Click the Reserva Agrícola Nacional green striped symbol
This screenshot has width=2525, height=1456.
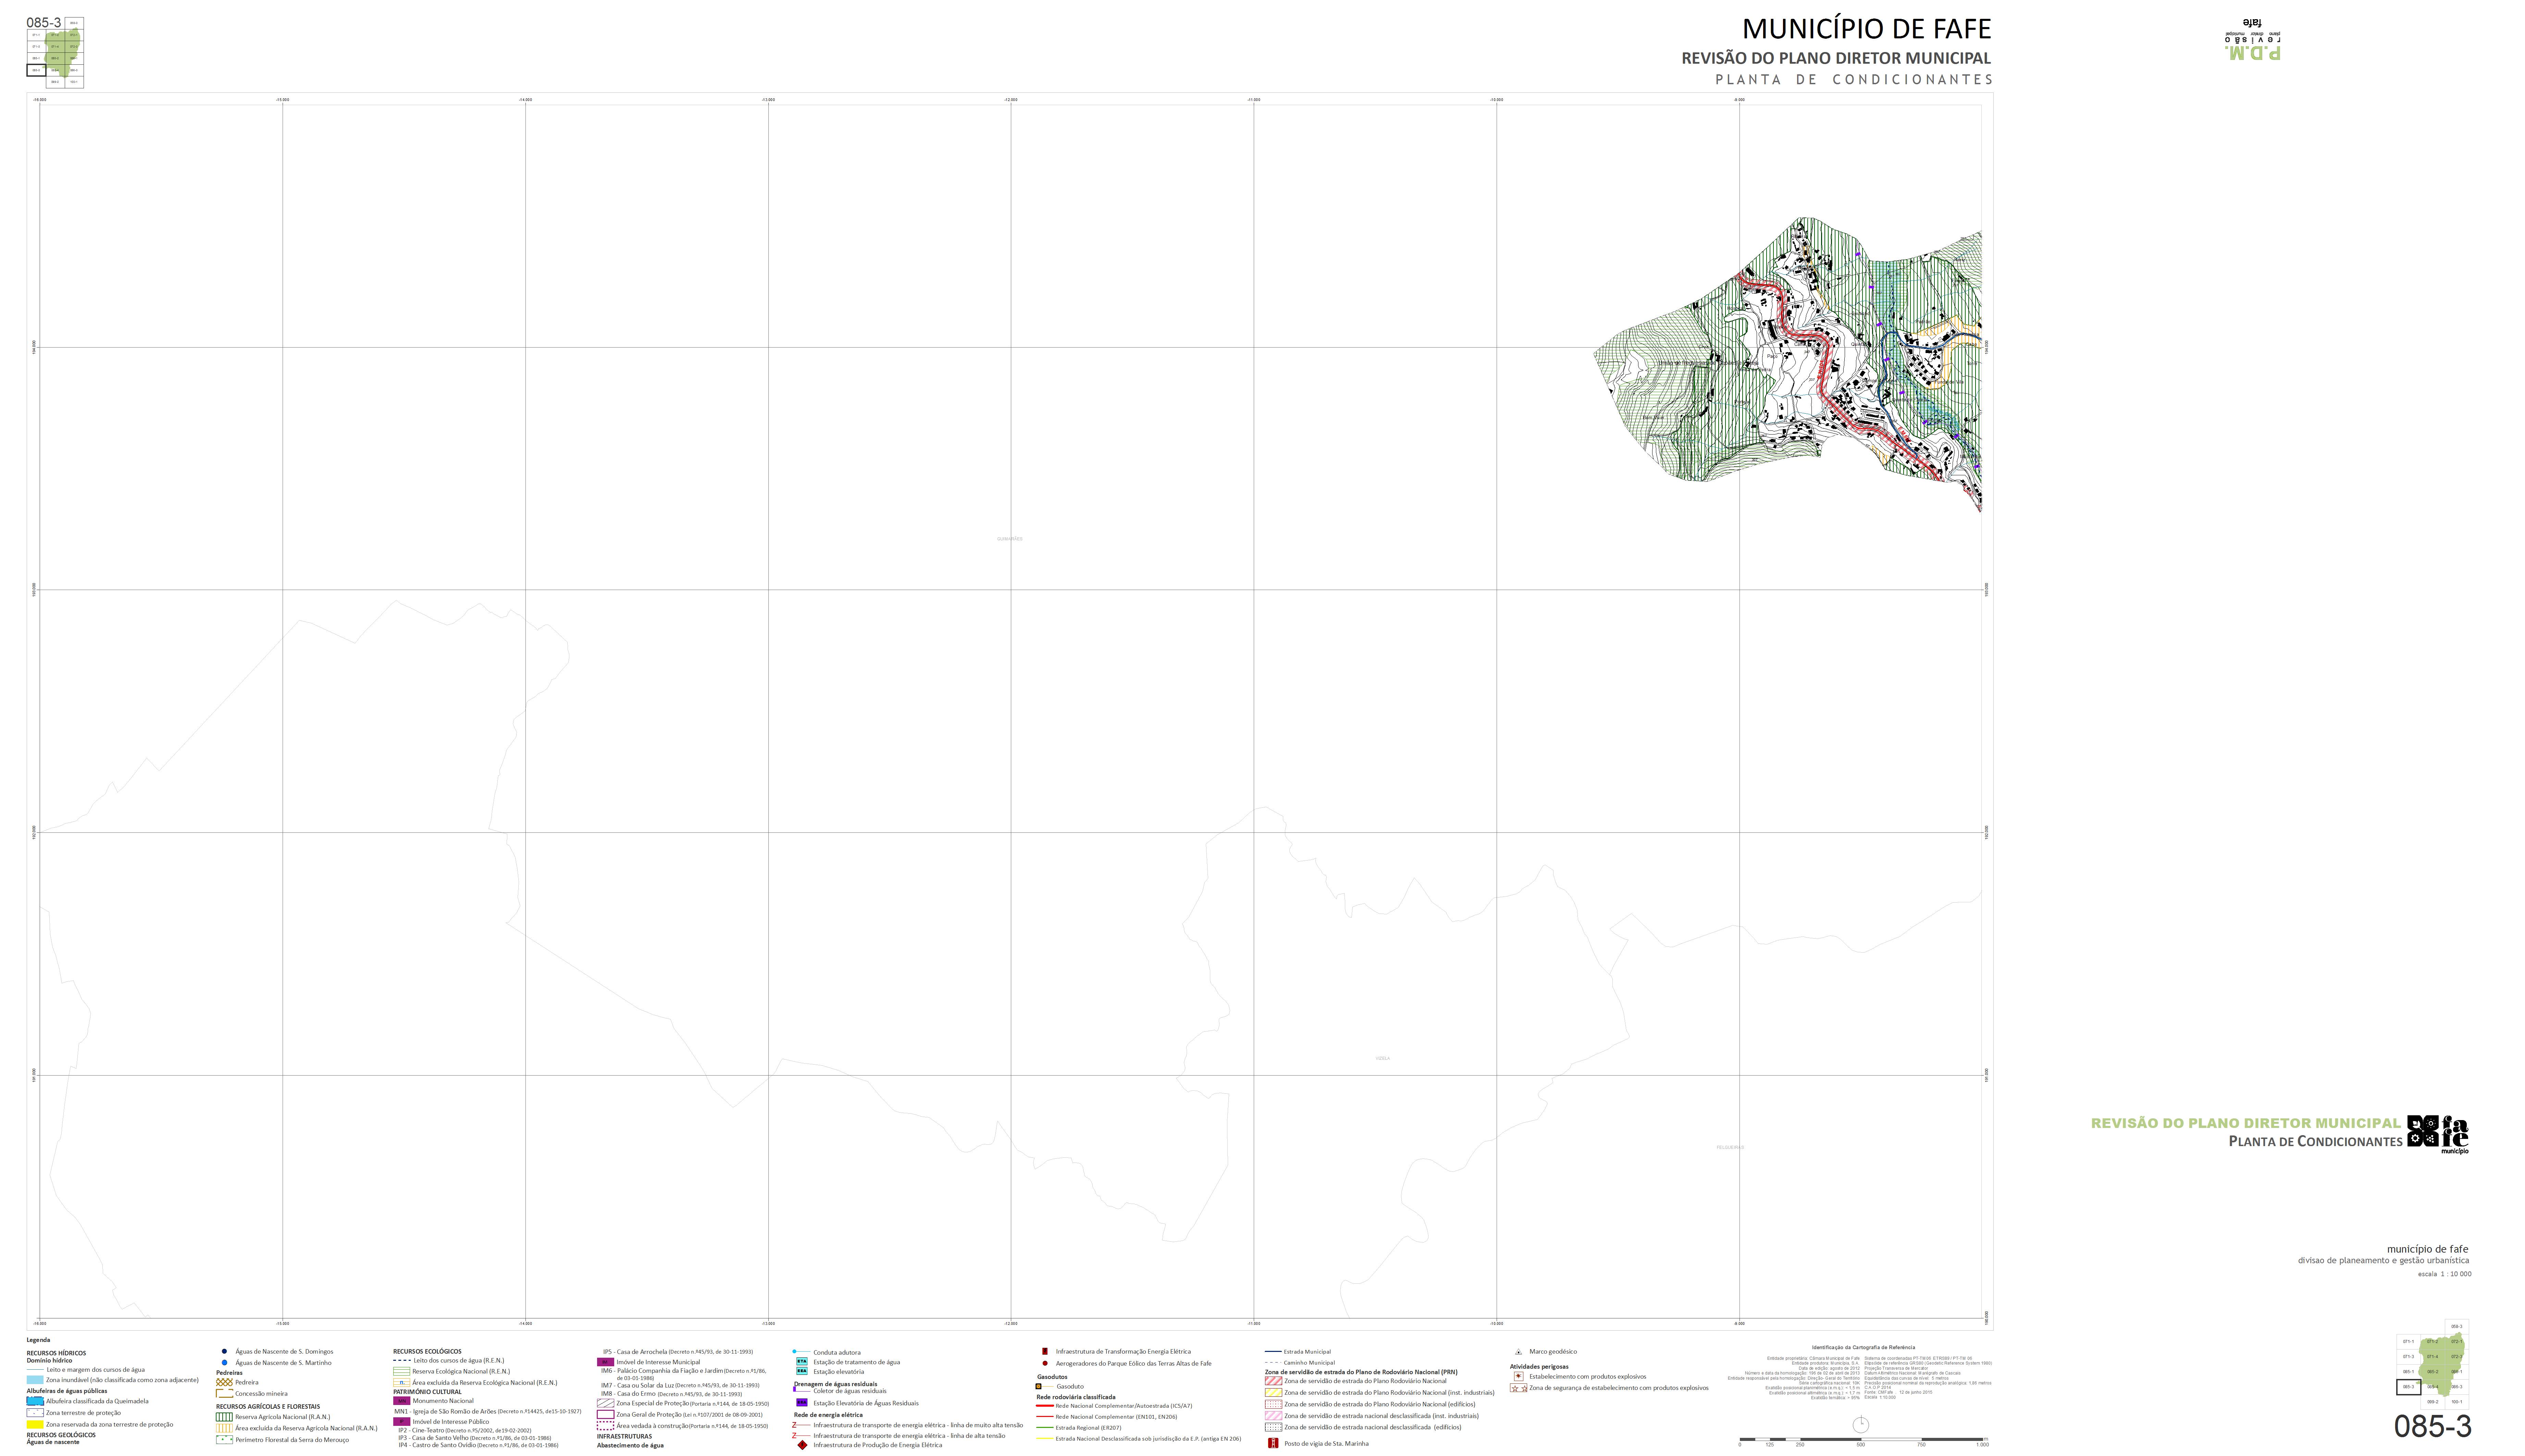click(x=224, y=1417)
